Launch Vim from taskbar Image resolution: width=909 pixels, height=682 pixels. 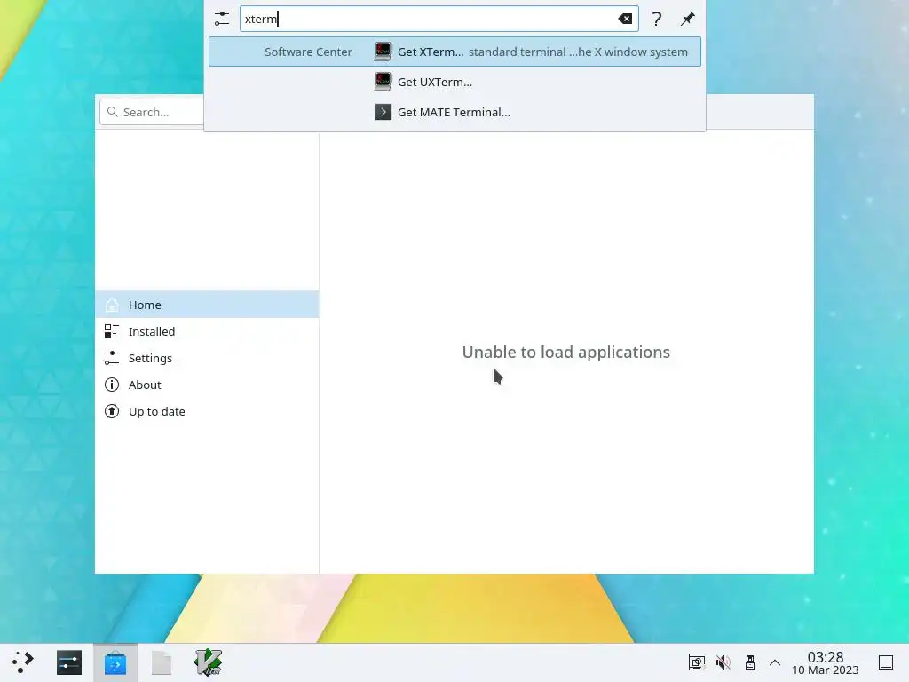click(x=208, y=662)
